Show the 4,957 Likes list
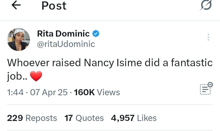220x131 pixels. (x=134, y=118)
